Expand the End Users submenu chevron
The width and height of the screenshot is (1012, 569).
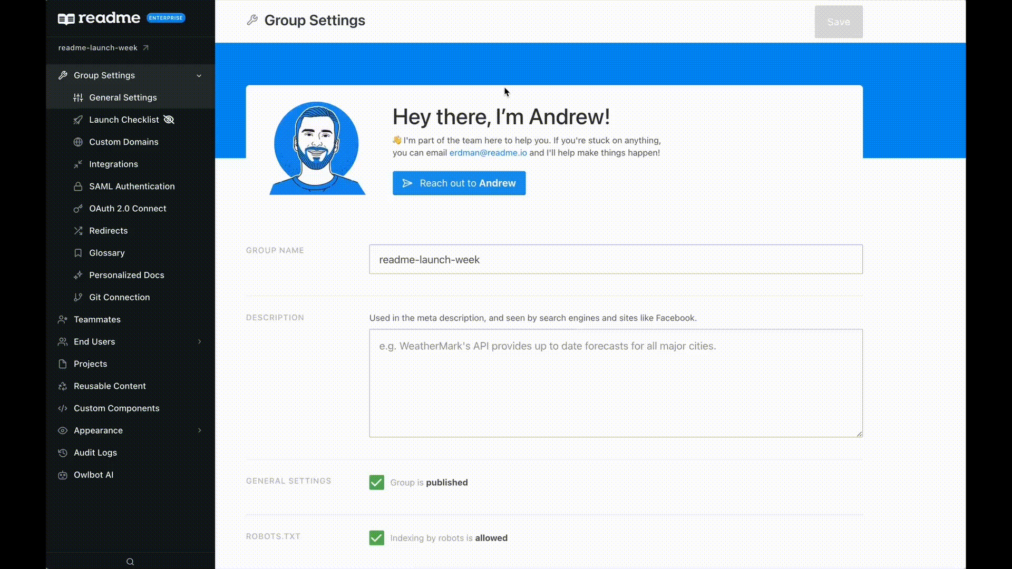(x=200, y=342)
